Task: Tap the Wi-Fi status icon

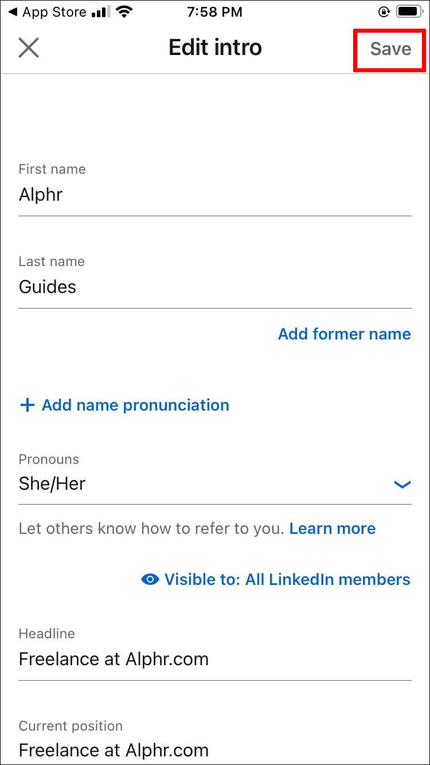Action: coord(123,11)
